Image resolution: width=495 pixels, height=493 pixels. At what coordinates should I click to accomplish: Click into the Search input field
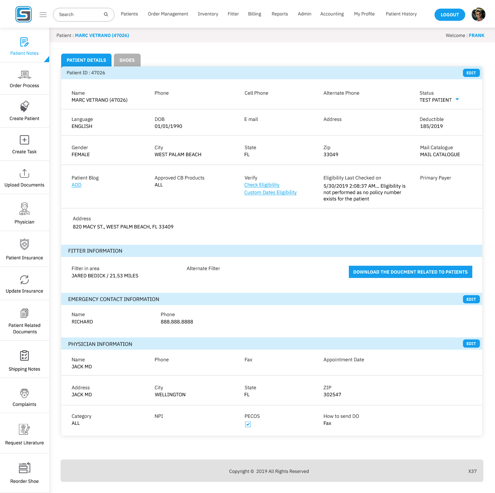click(79, 15)
